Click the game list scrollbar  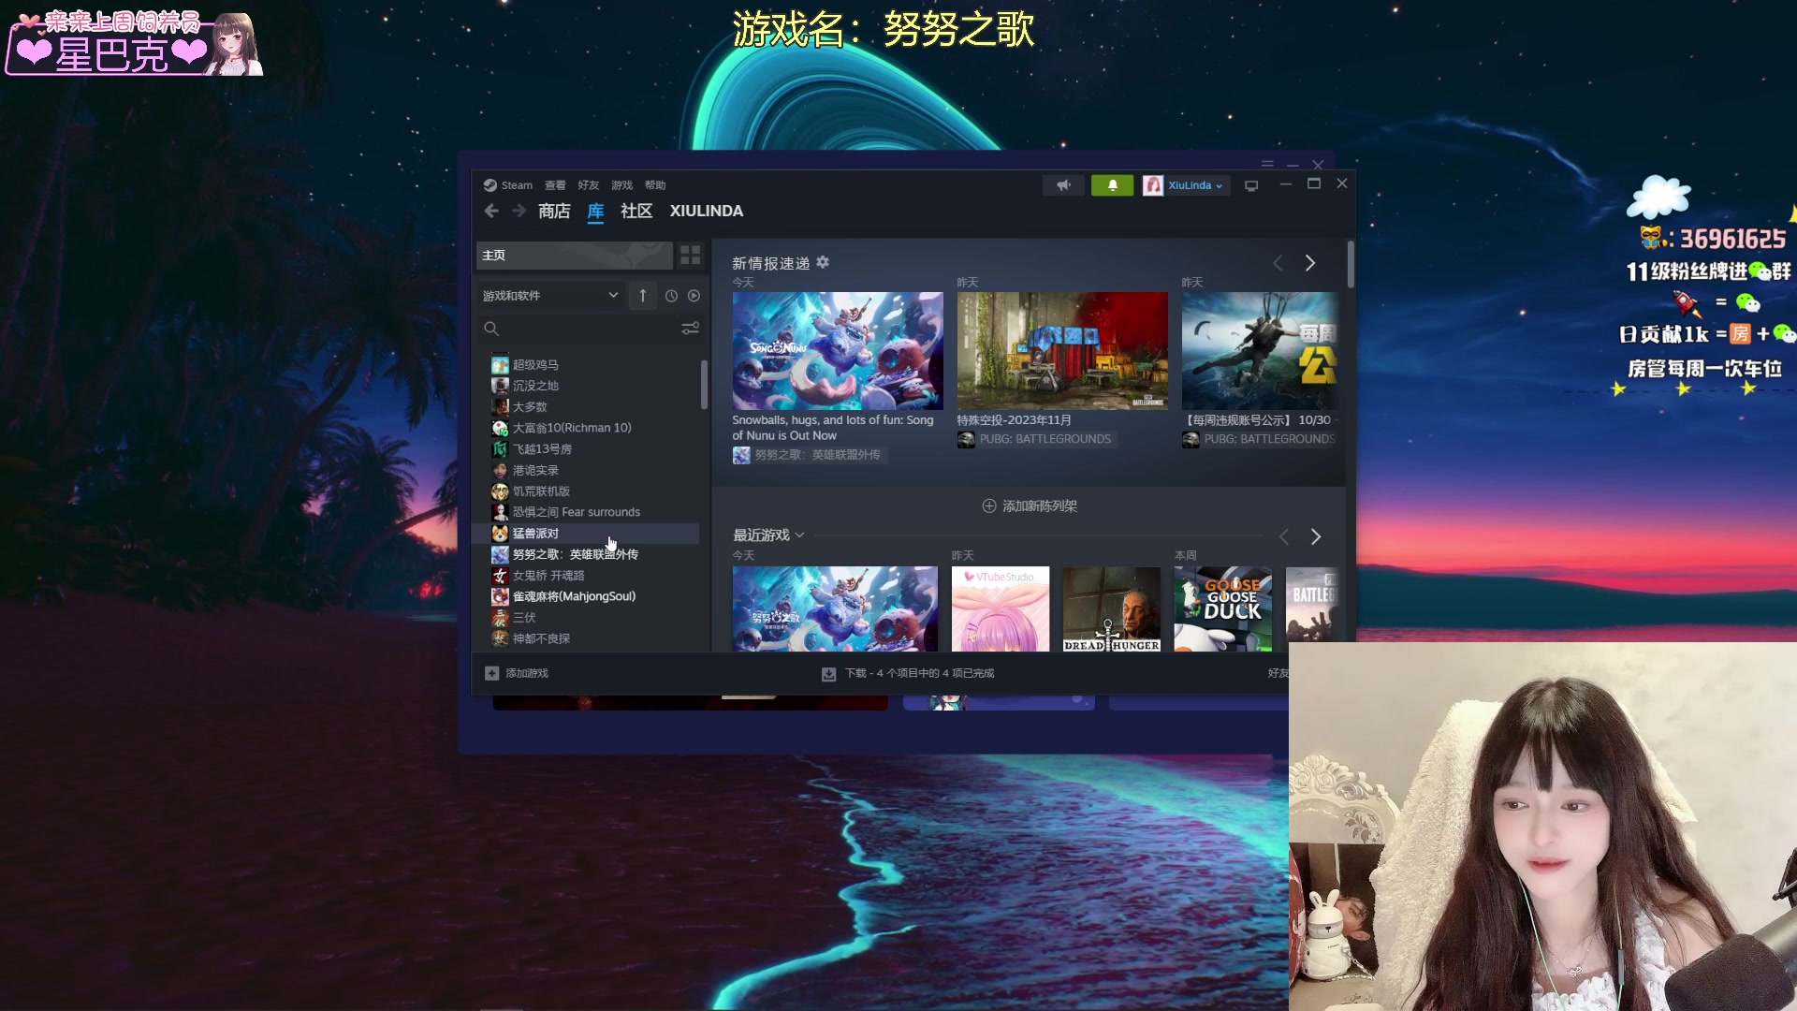point(704,385)
